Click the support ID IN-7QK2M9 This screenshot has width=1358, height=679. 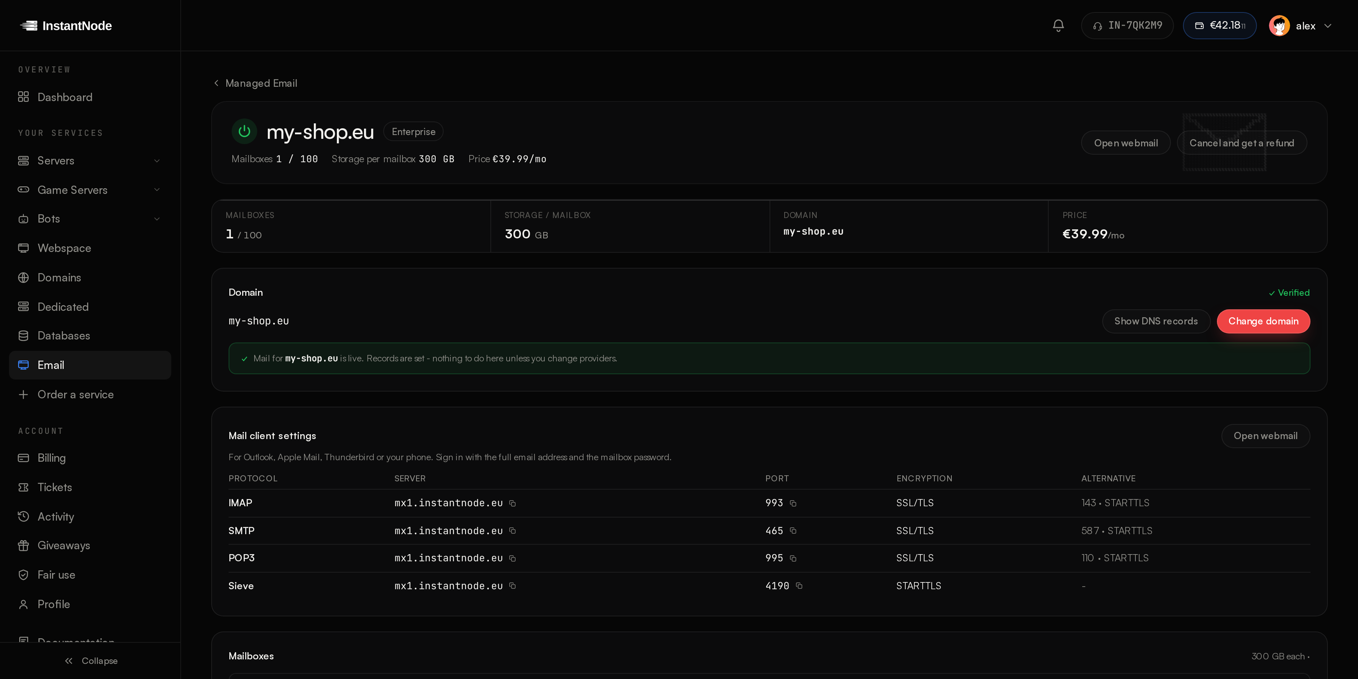pyautogui.click(x=1127, y=25)
